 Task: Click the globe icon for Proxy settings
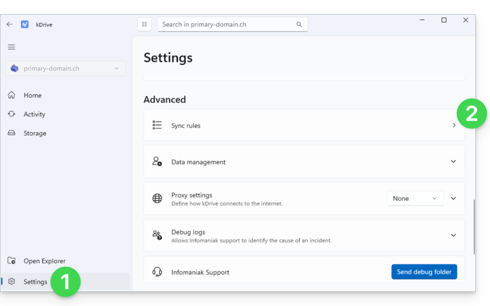157,198
